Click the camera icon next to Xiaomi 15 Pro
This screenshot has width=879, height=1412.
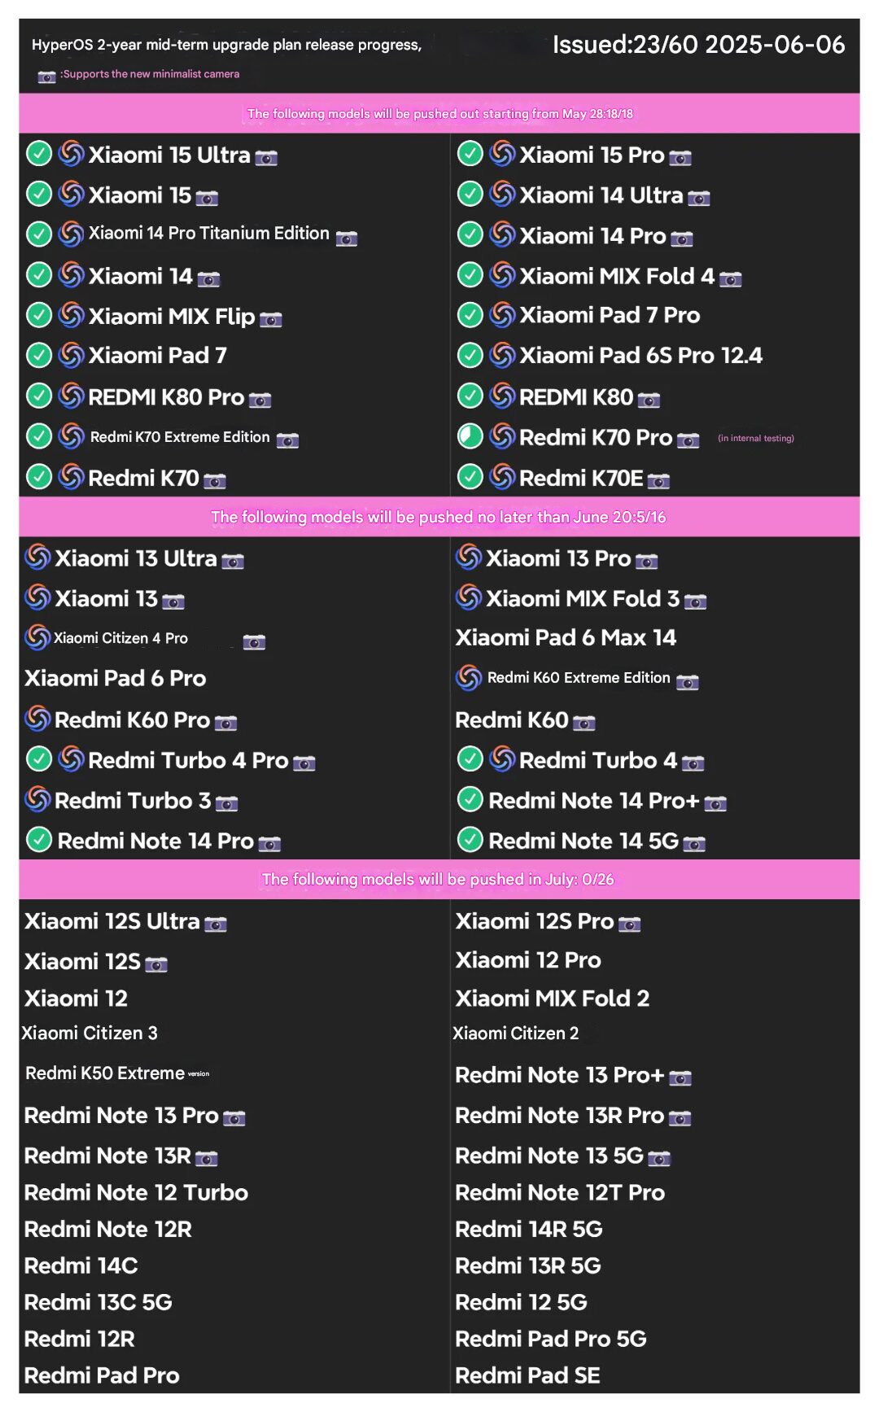pos(680,158)
